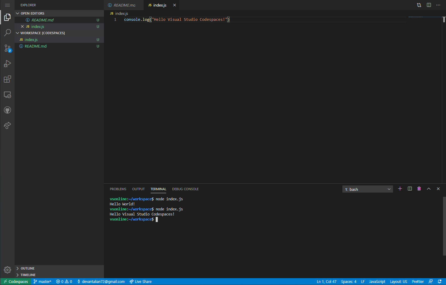Open notifications bell in status bar
The image size is (446, 285).
tap(440, 281)
